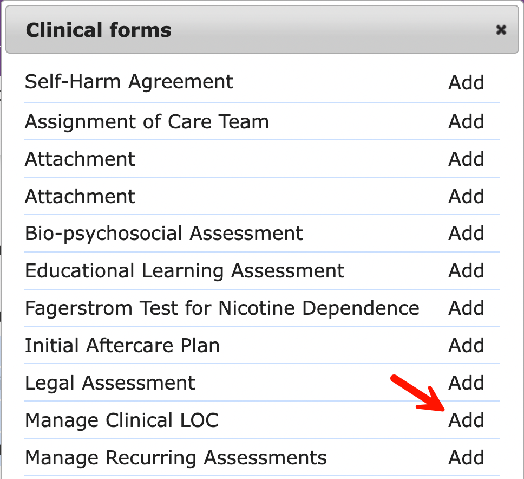The image size is (524, 479).
Task: Click the Bio-psychosocial Assessment label
Action: (x=163, y=233)
